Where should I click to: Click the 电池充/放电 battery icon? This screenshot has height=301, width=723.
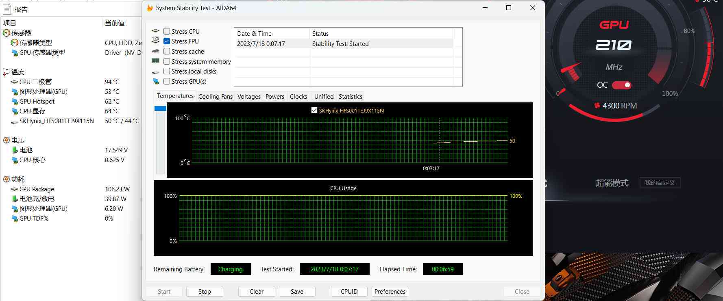pos(15,199)
